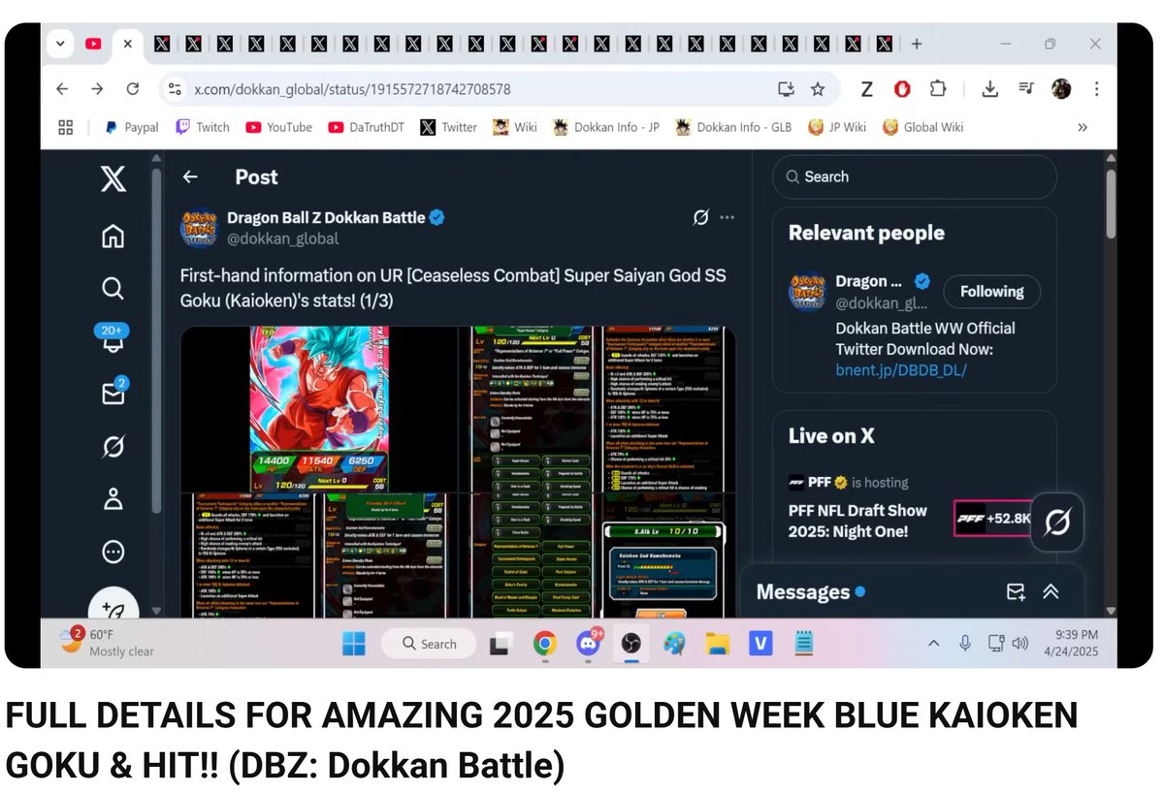This screenshot has width=1164, height=793.
Task: Open Global Wiki bookmark
Action: coord(923,127)
